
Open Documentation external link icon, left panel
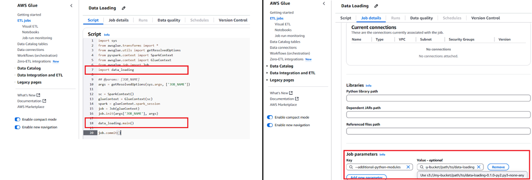(x=44, y=101)
